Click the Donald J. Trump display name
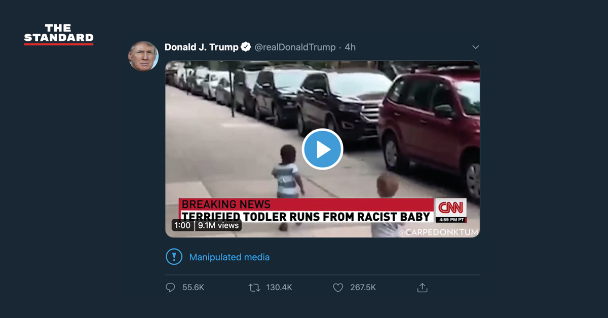 point(201,47)
